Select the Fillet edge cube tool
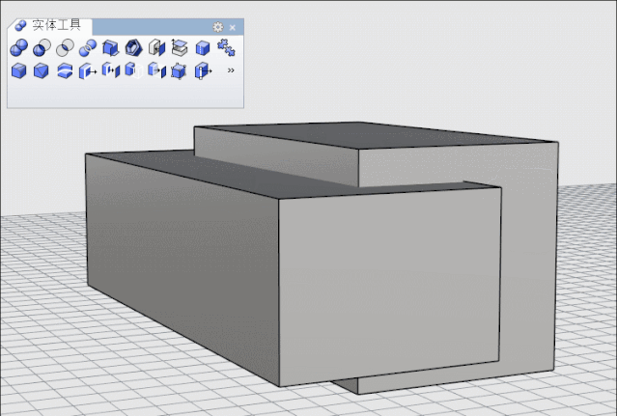 pyautogui.click(x=18, y=70)
